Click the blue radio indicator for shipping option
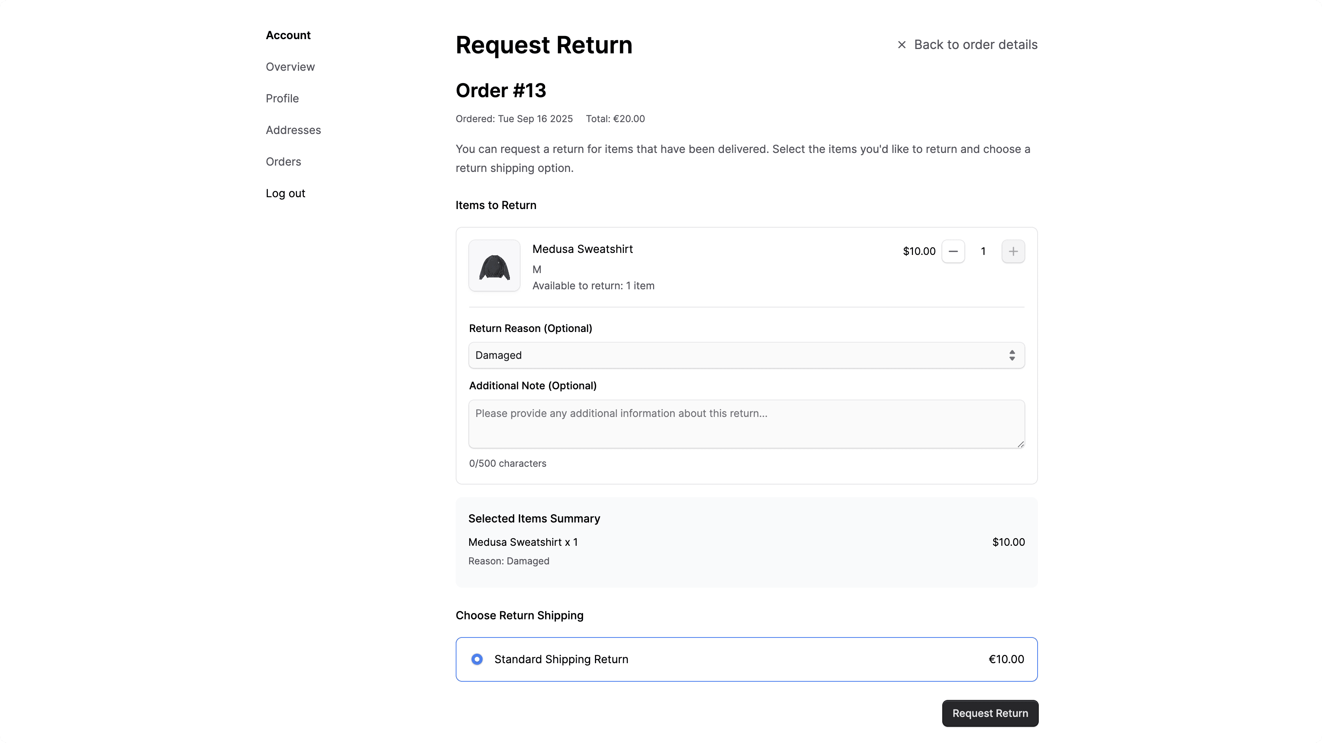The width and height of the screenshot is (1322, 743). point(477,659)
